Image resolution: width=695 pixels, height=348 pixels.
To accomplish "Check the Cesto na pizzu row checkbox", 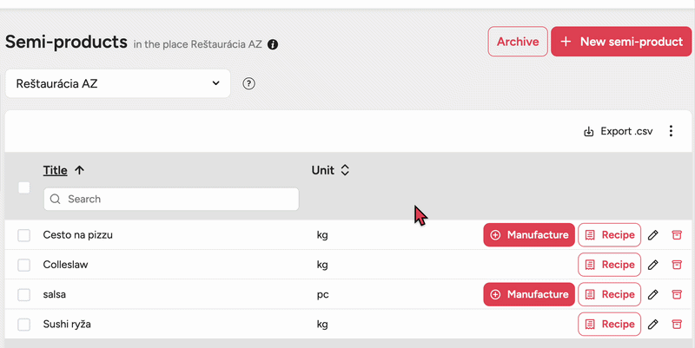I will click(x=24, y=235).
